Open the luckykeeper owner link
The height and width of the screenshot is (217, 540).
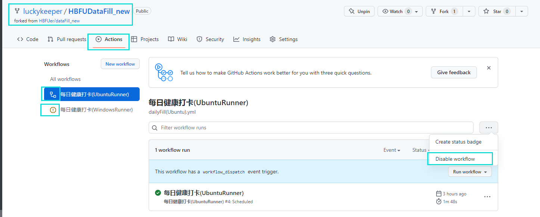coord(43,11)
